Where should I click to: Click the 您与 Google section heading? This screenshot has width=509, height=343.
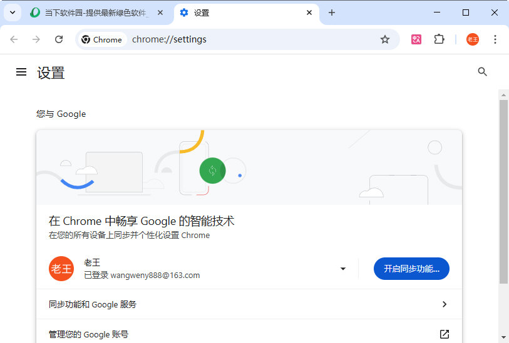point(61,114)
